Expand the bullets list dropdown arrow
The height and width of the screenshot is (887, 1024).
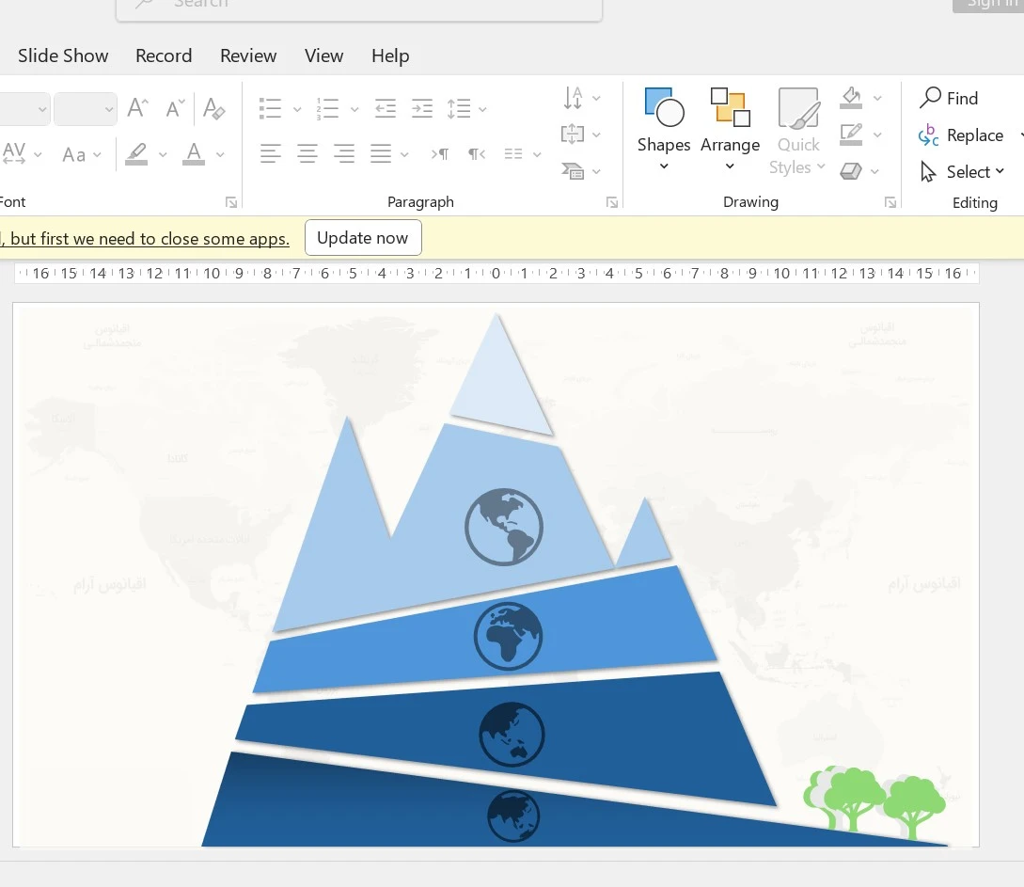(297, 110)
